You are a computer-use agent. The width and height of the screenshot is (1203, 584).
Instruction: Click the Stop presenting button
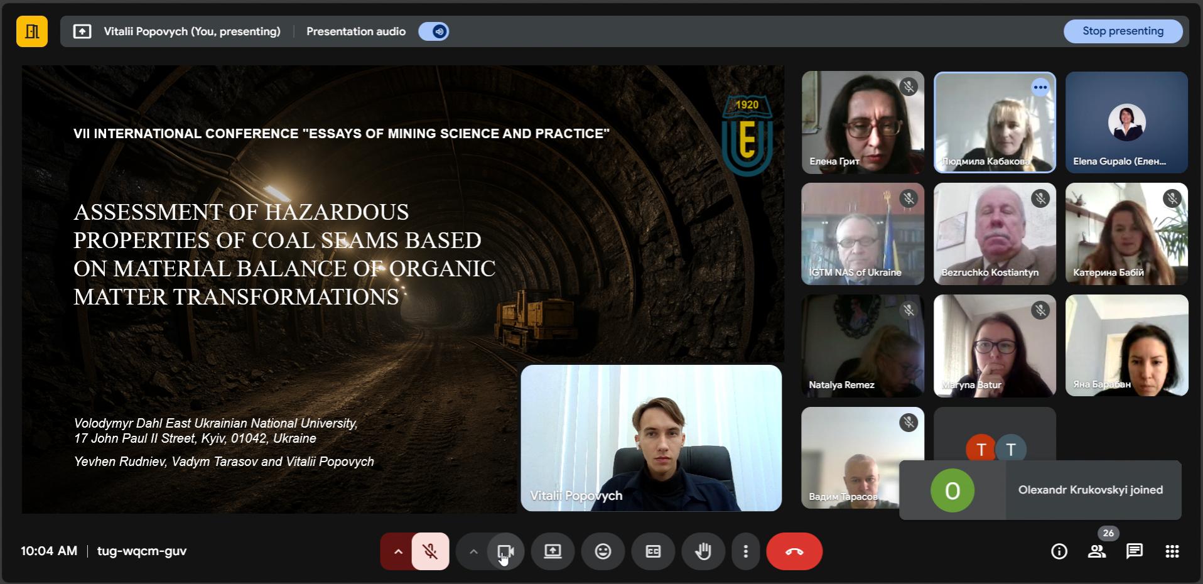[1123, 31]
